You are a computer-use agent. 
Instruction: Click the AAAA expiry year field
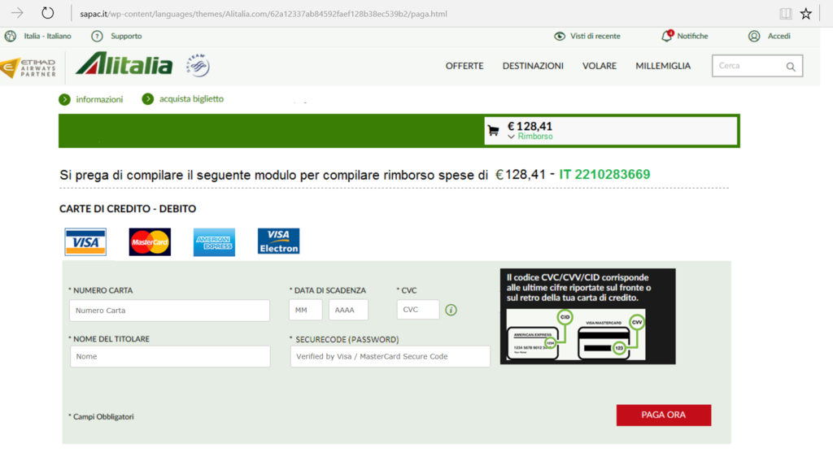click(x=348, y=310)
